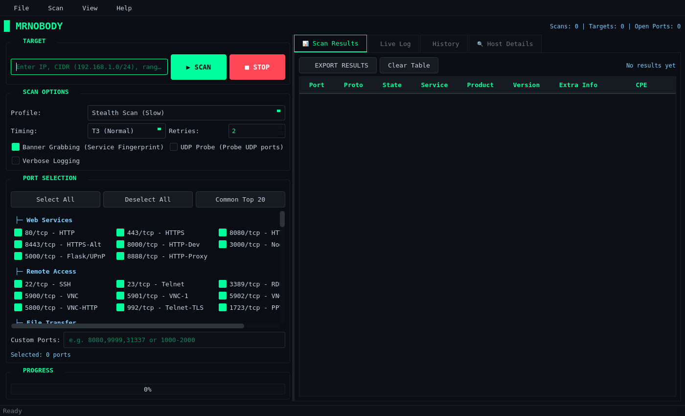Viewport: 685px width, 416px height.
Task: Toggle 992/tcp - Telnet-TLS checkbox
Action: coord(120,307)
